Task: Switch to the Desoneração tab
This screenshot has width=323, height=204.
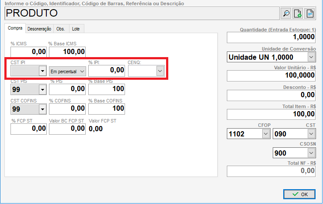Action: (39, 29)
